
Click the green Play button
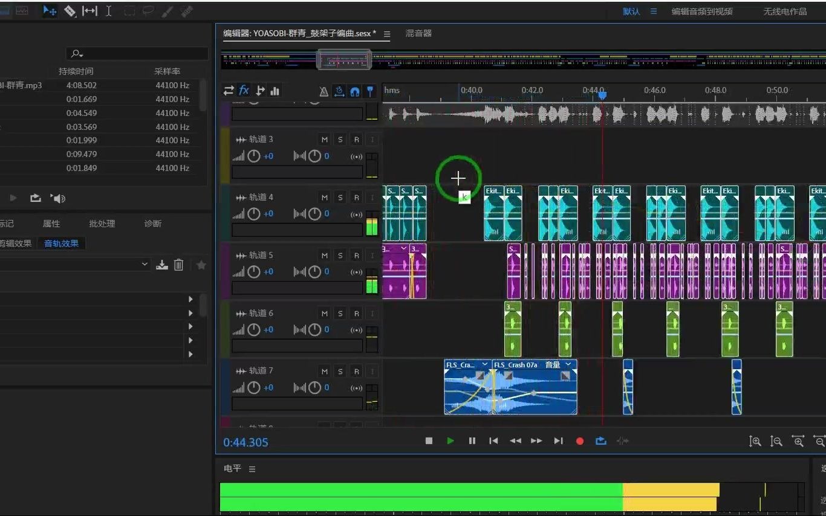(450, 441)
